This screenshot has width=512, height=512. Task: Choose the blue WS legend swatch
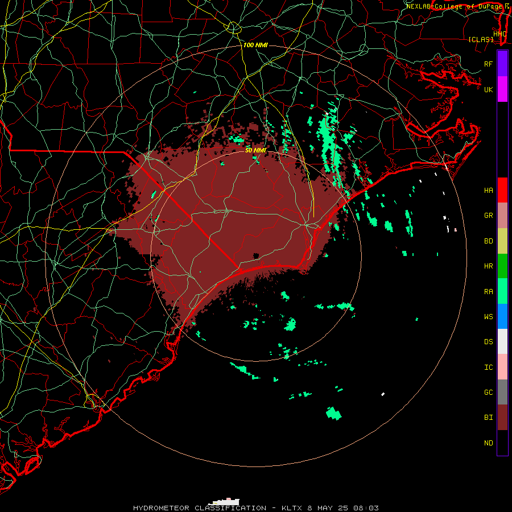(502, 316)
